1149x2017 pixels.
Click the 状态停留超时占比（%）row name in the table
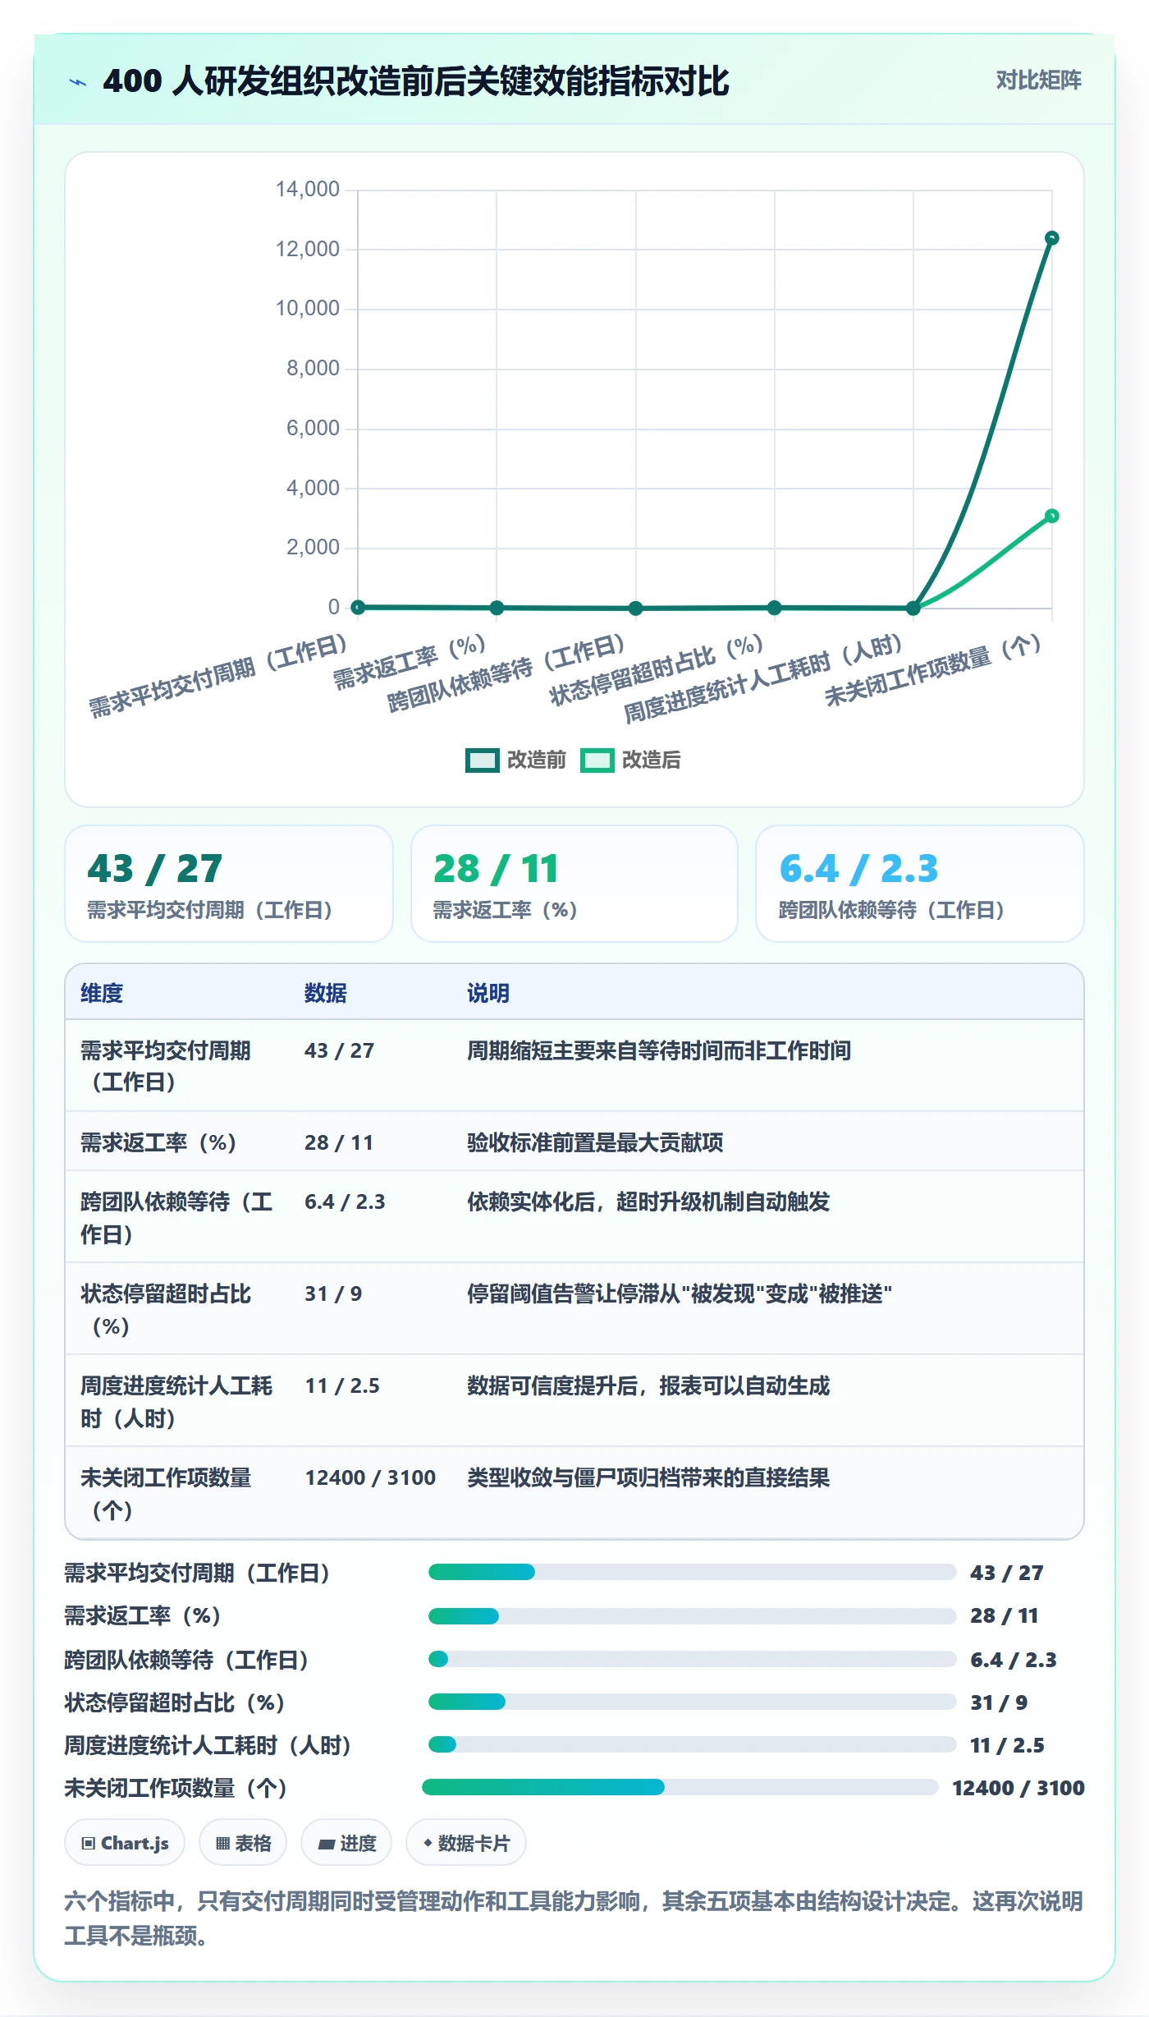[x=167, y=1310]
